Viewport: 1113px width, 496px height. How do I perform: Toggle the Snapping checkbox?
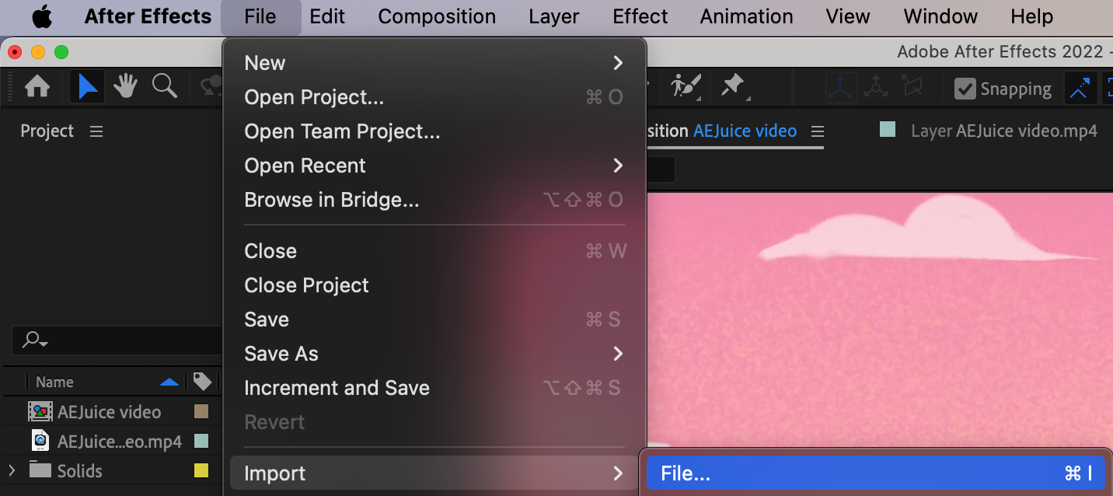(x=965, y=89)
